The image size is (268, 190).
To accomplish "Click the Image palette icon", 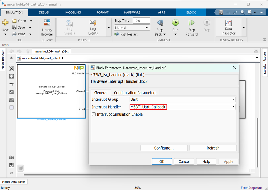I will point(12,100).
